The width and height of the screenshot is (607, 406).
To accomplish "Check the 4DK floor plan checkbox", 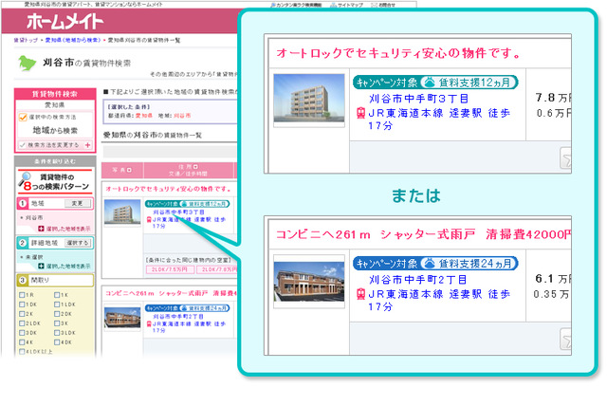I will (57, 342).
